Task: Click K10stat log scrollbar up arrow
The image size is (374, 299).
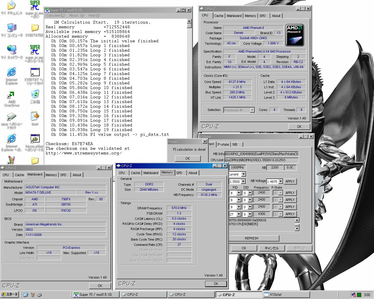Action: tap(297, 220)
